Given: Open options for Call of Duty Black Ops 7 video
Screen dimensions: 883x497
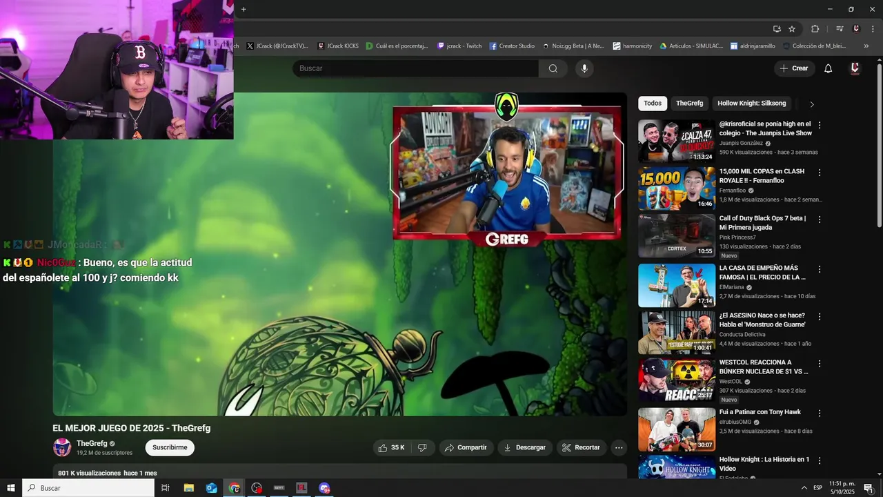Looking at the screenshot, I should point(820,219).
